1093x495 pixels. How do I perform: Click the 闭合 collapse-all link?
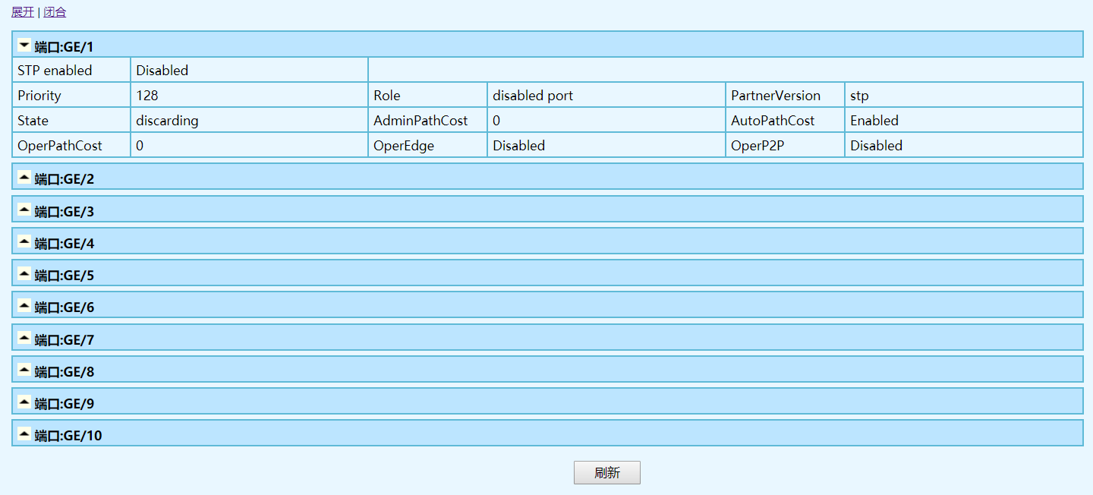(x=55, y=12)
